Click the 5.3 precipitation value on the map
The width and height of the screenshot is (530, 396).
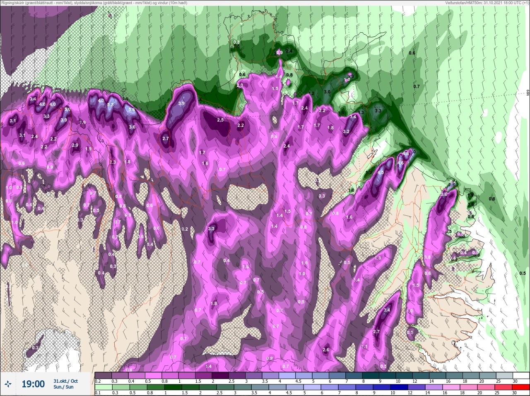[110, 105]
